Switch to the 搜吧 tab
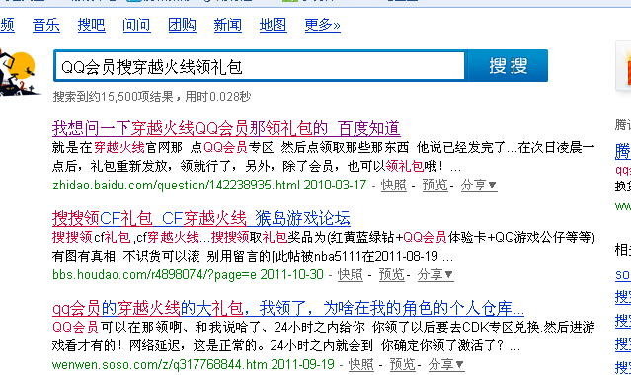631x375 pixels. [x=92, y=25]
